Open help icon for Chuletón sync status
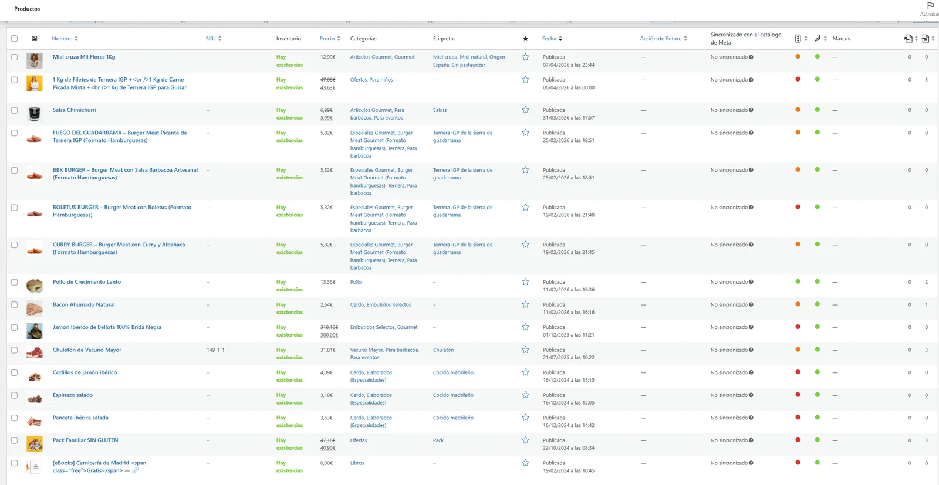The width and height of the screenshot is (939, 485). (751, 350)
